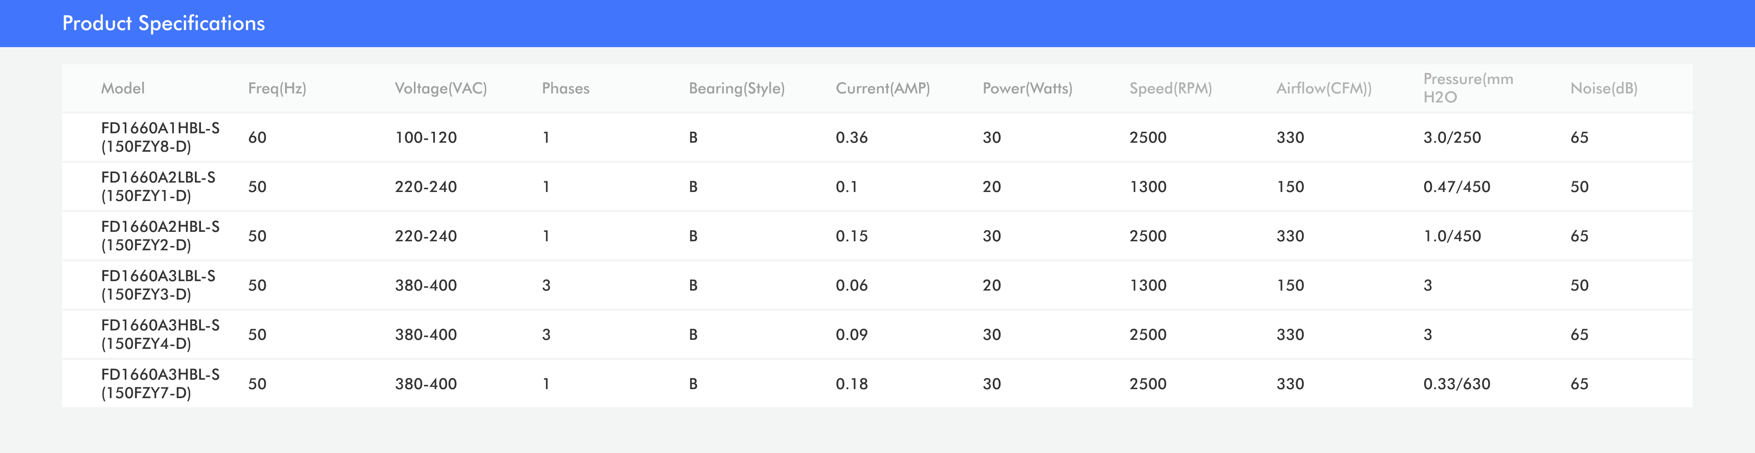Viewport: 1755px width, 453px height.
Task: Click model FD1660A1HBL-S (150FZY8-D)
Action: 160,138
